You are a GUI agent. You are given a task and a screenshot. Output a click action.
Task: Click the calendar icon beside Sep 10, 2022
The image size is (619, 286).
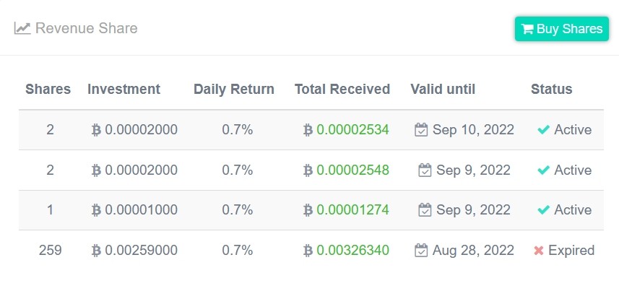(x=421, y=130)
